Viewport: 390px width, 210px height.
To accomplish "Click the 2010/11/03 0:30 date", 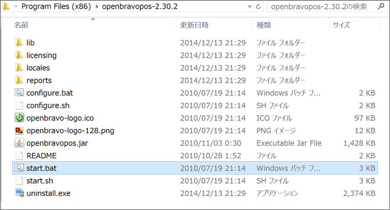I will tap(211, 143).
